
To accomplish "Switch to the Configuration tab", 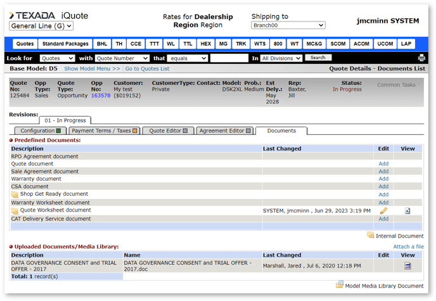I will (x=41, y=131).
